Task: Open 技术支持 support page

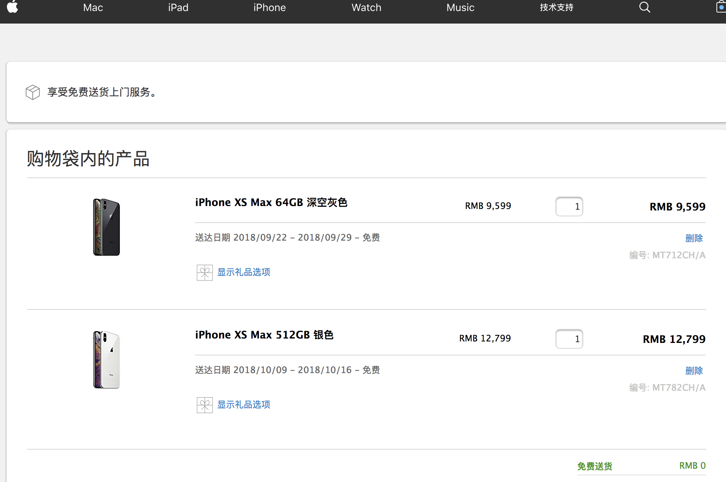Action: [556, 7]
